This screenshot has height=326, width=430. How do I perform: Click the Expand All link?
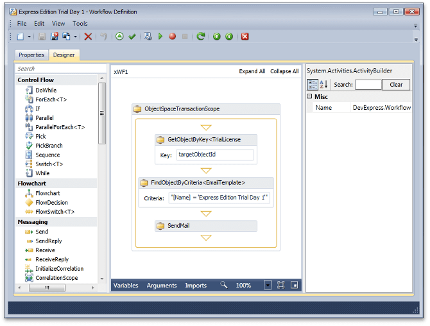click(x=252, y=71)
